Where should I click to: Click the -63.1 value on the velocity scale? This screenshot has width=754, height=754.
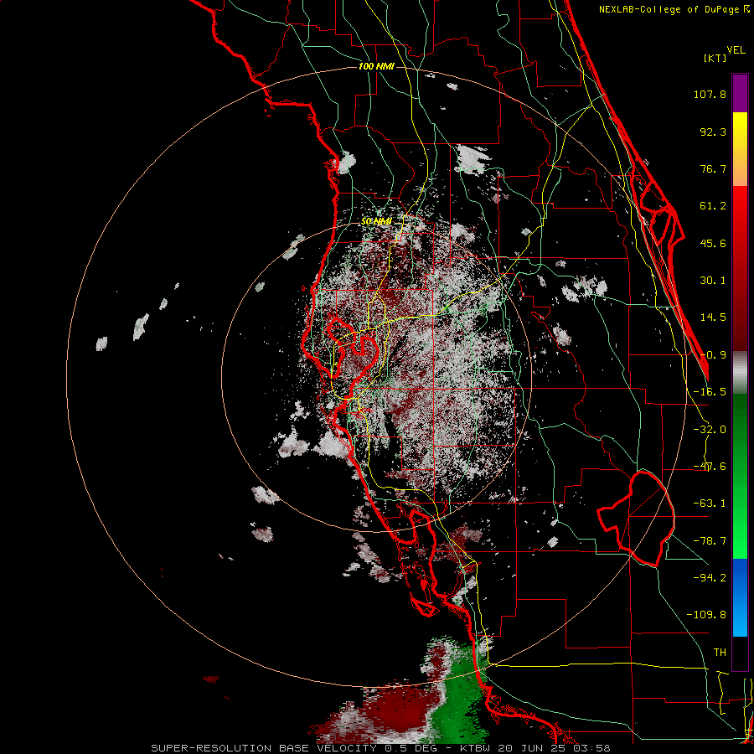pos(710,504)
